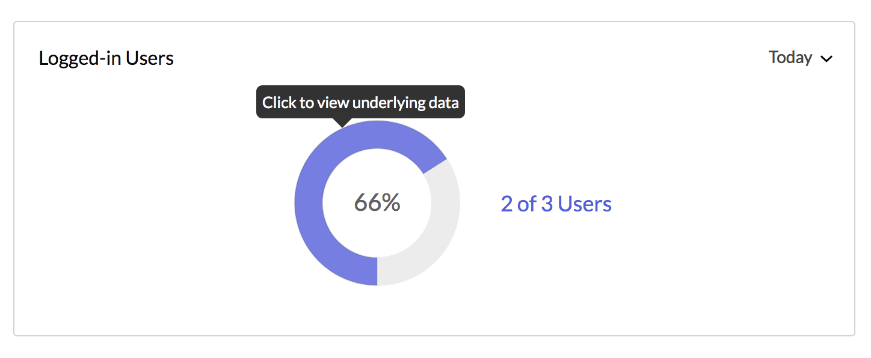This screenshot has width=871, height=358.
Task: Click the "Click to view underlying data" tooltip
Action: [x=360, y=102]
